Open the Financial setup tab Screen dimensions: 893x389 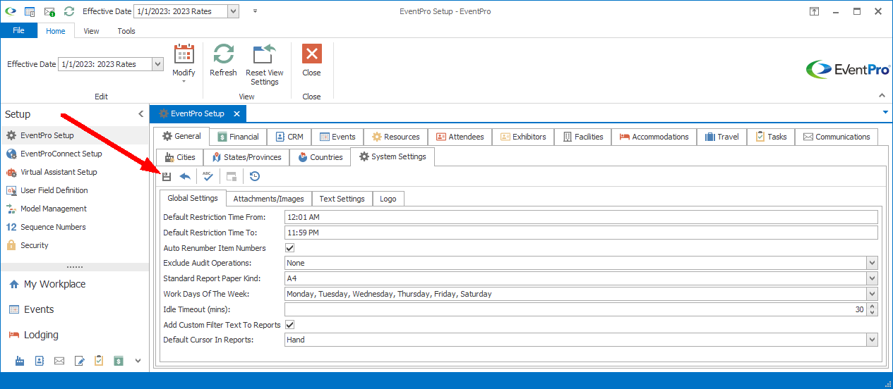click(x=238, y=137)
